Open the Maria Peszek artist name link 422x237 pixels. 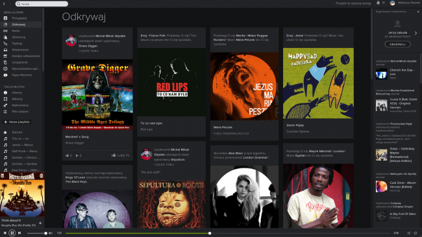coord(223,127)
